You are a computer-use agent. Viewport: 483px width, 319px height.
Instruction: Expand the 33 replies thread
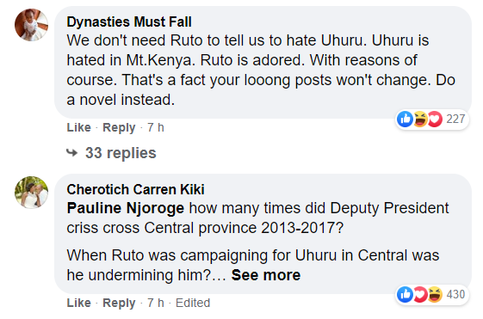[121, 153]
